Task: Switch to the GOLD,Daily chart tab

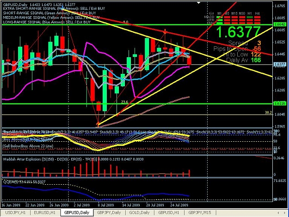Action: tap(139, 212)
